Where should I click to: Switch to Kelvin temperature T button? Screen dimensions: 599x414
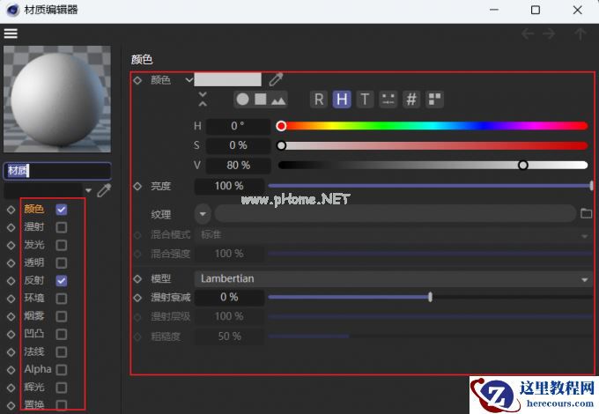tap(365, 100)
